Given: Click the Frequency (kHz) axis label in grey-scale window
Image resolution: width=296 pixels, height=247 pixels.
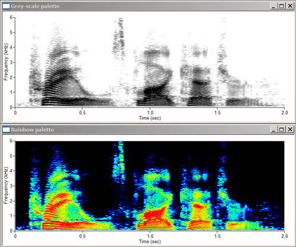Looking at the screenshot, I should click(6, 62).
